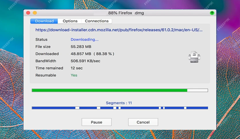Pause the Firefox download
Image resolution: width=240 pixels, height=139 pixels.
tap(96, 122)
